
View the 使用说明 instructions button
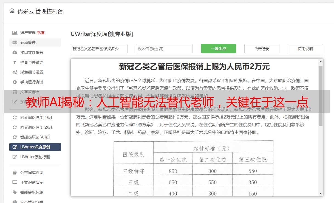(305, 49)
